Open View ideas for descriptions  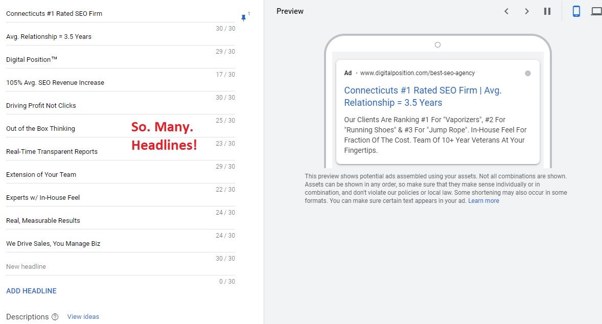pyautogui.click(x=83, y=317)
